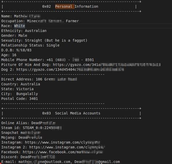
Task: Click the "Country: Australia" line
Action: click(21, 84)
